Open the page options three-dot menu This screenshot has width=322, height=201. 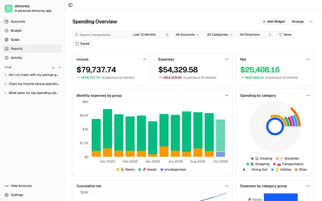311,22
